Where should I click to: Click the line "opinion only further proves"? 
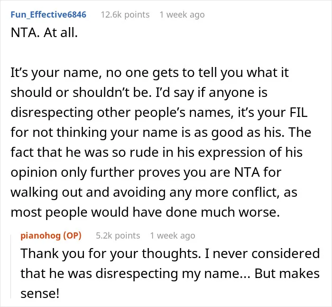click(x=146, y=173)
